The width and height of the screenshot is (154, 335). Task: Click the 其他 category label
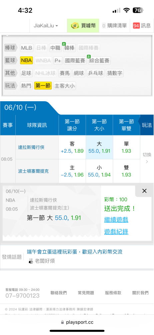pos(11,73)
